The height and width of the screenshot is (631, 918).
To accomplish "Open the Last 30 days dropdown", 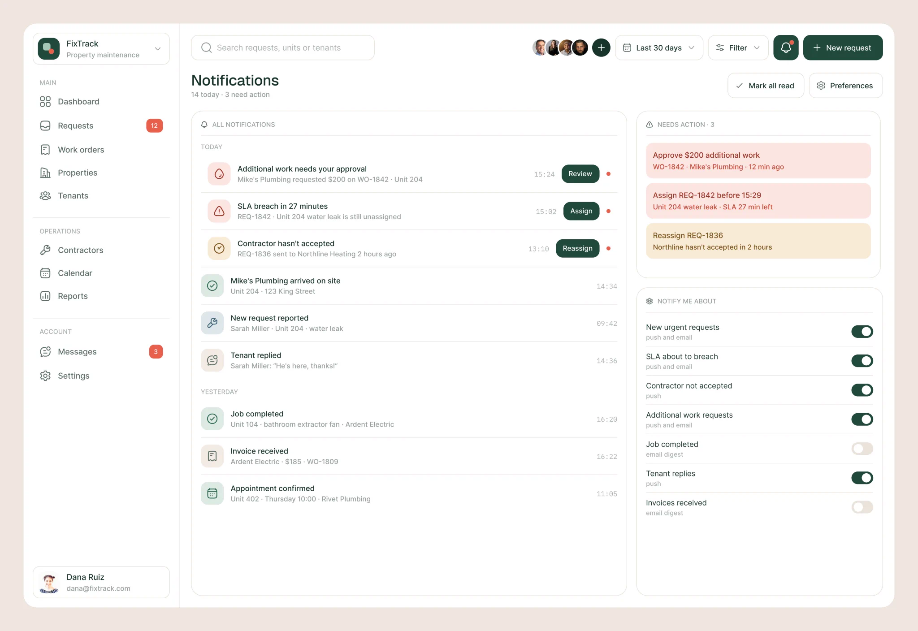I will 659,48.
